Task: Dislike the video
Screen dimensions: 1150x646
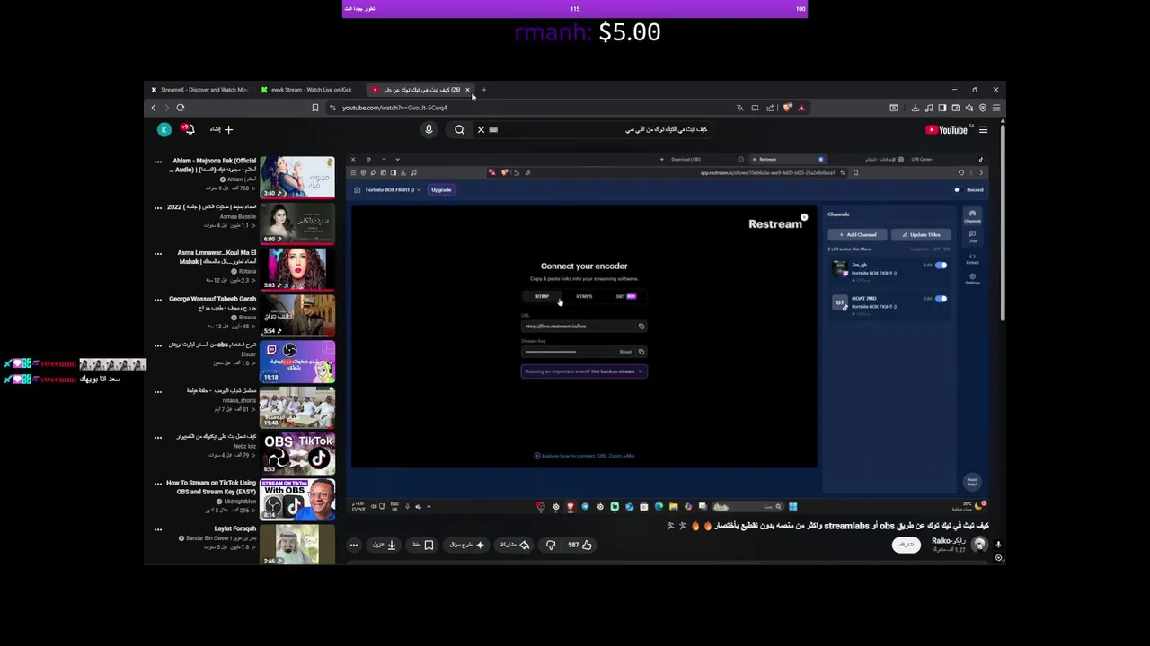Action: (550, 545)
